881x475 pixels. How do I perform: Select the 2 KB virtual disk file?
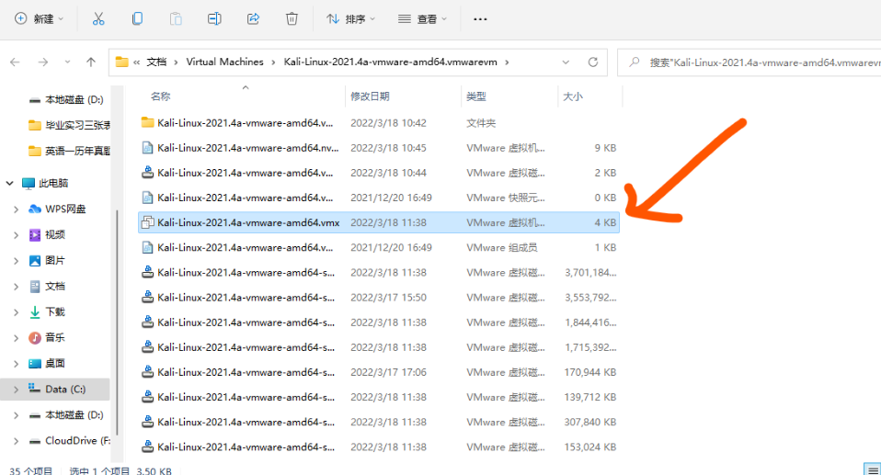pos(379,173)
